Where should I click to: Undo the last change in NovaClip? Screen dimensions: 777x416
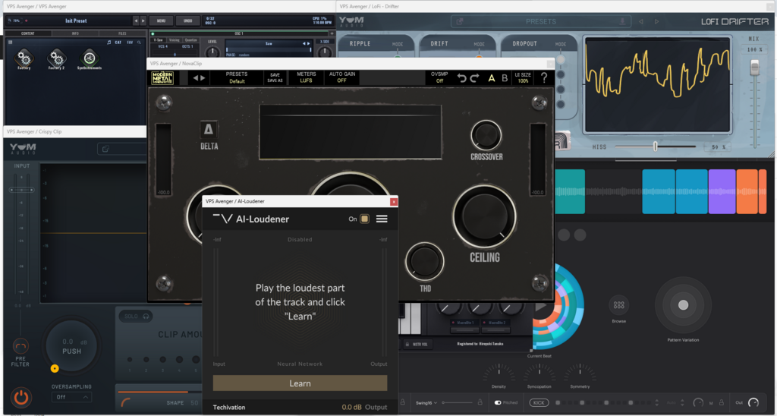(x=462, y=78)
